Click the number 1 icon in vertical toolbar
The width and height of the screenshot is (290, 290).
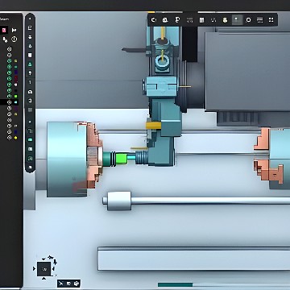(30, 82)
